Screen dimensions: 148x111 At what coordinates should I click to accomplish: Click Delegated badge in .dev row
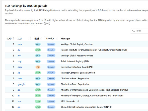pos(51,79)
